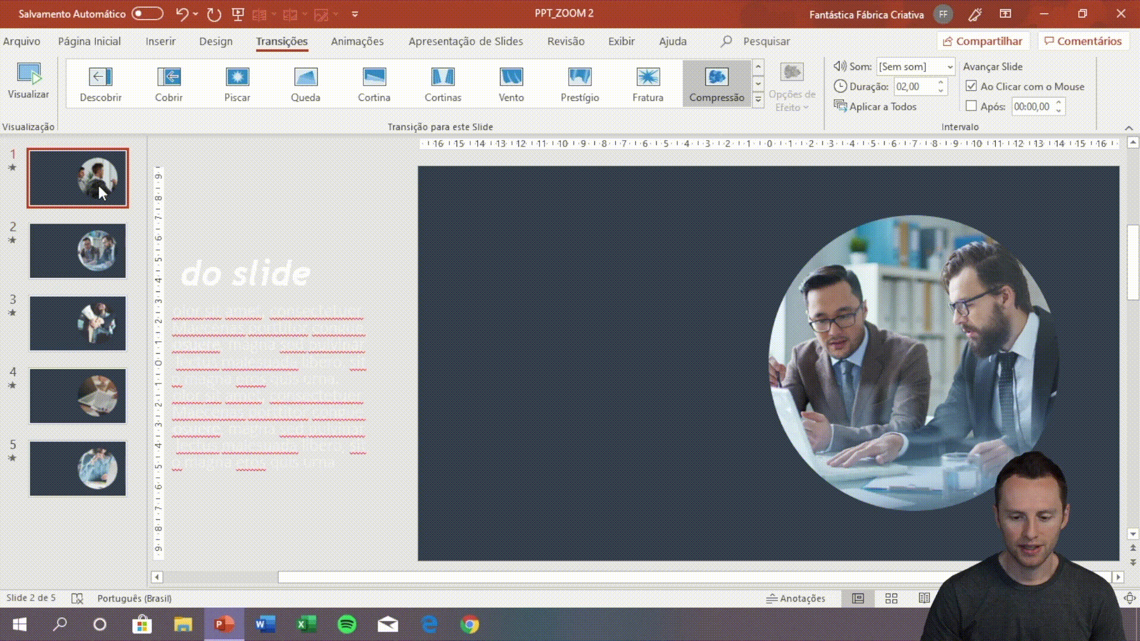This screenshot has width=1140, height=641.
Task: Switch to the Inserir tab
Action: pyautogui.click(x=160, y=41)
